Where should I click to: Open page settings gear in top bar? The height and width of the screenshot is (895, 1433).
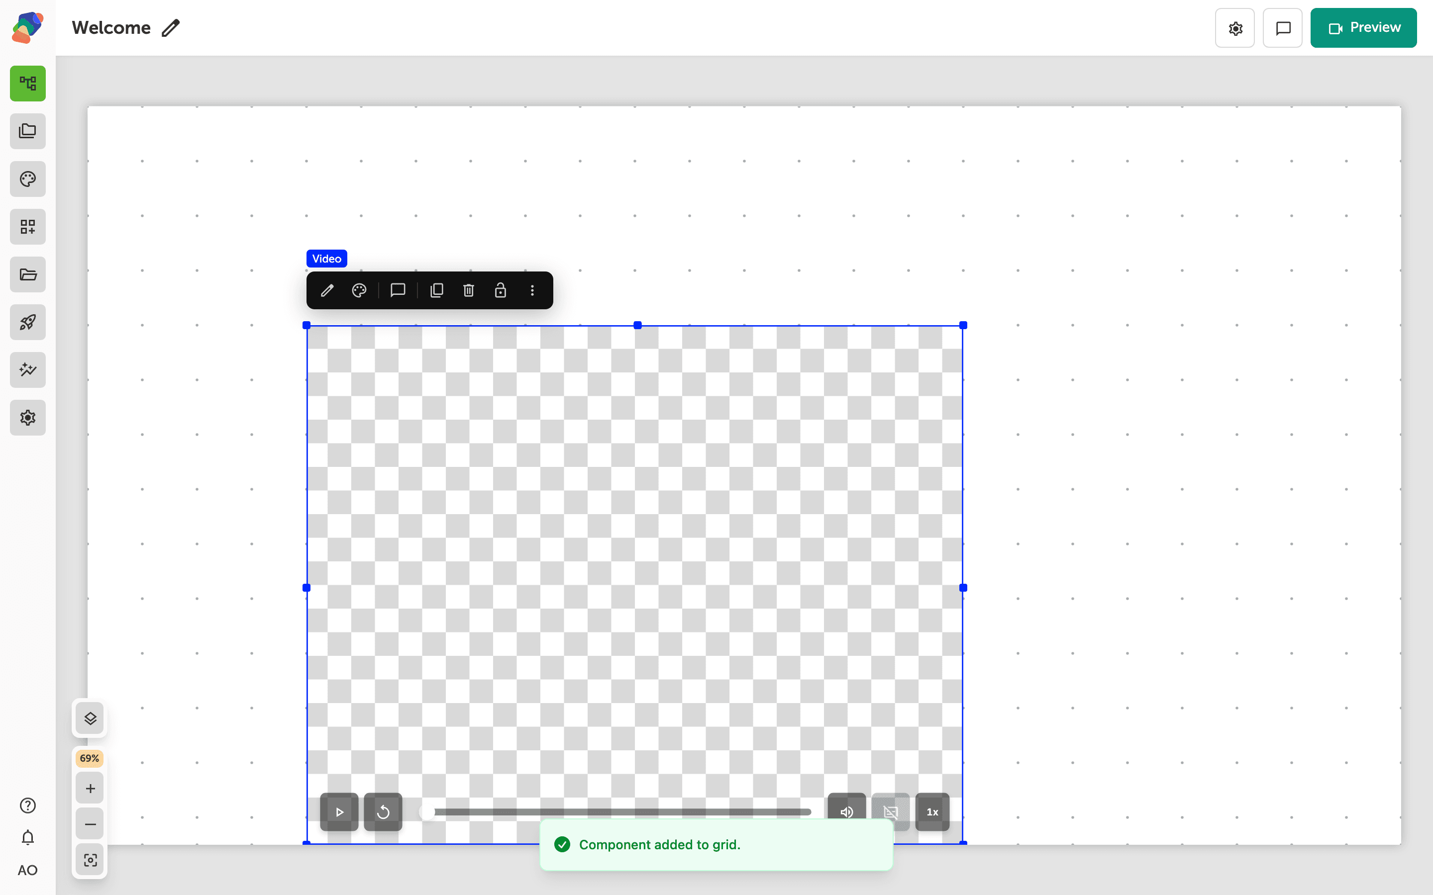pos(1234,28)
